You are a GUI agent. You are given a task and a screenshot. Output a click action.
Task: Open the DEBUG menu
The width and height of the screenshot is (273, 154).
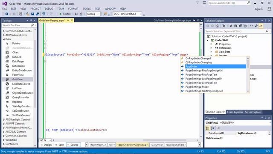coord(49,9)
